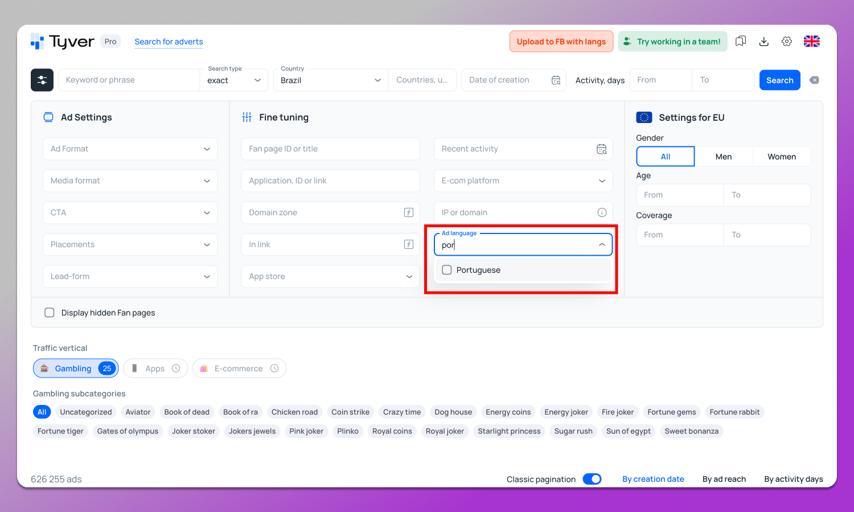Screen dimensions: 854x512
Task: Check the Portuguese language checkbox
Action: click(447, 270)
